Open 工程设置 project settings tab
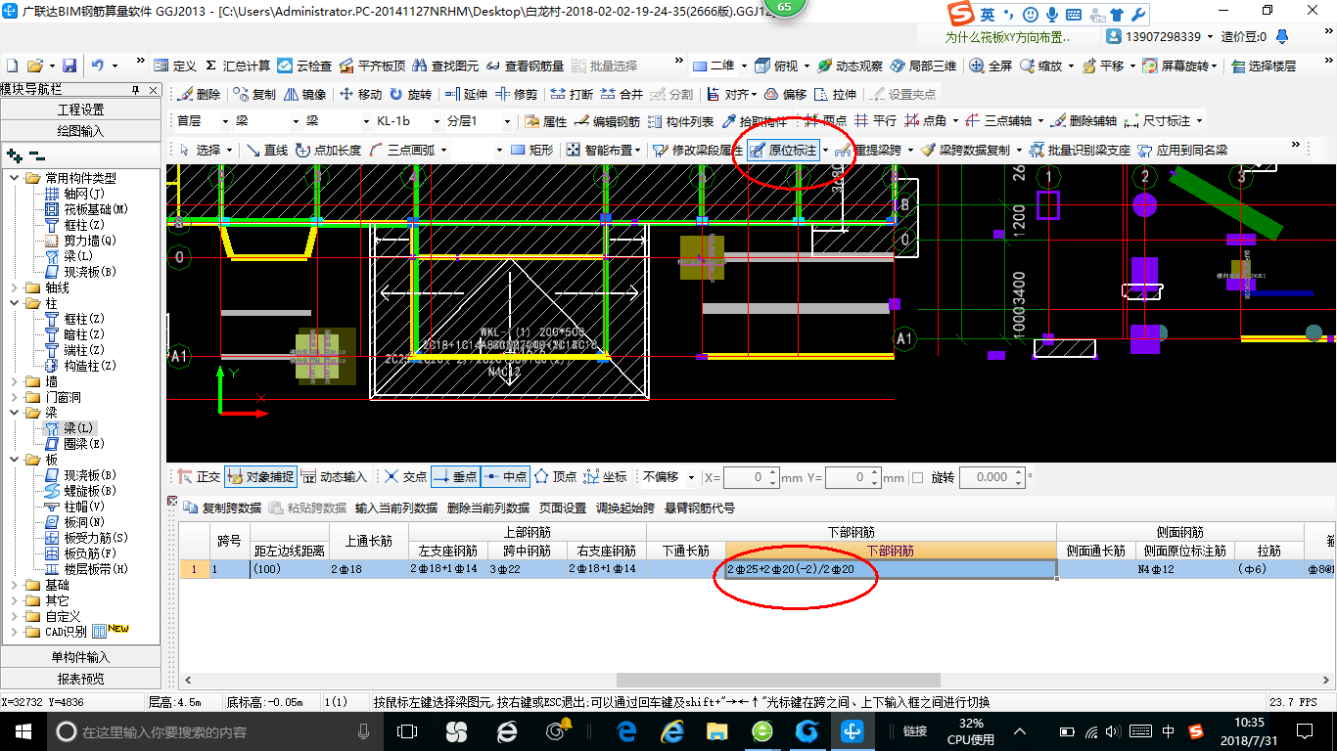This screenshot has height=751, width=1337. point(80,110)
